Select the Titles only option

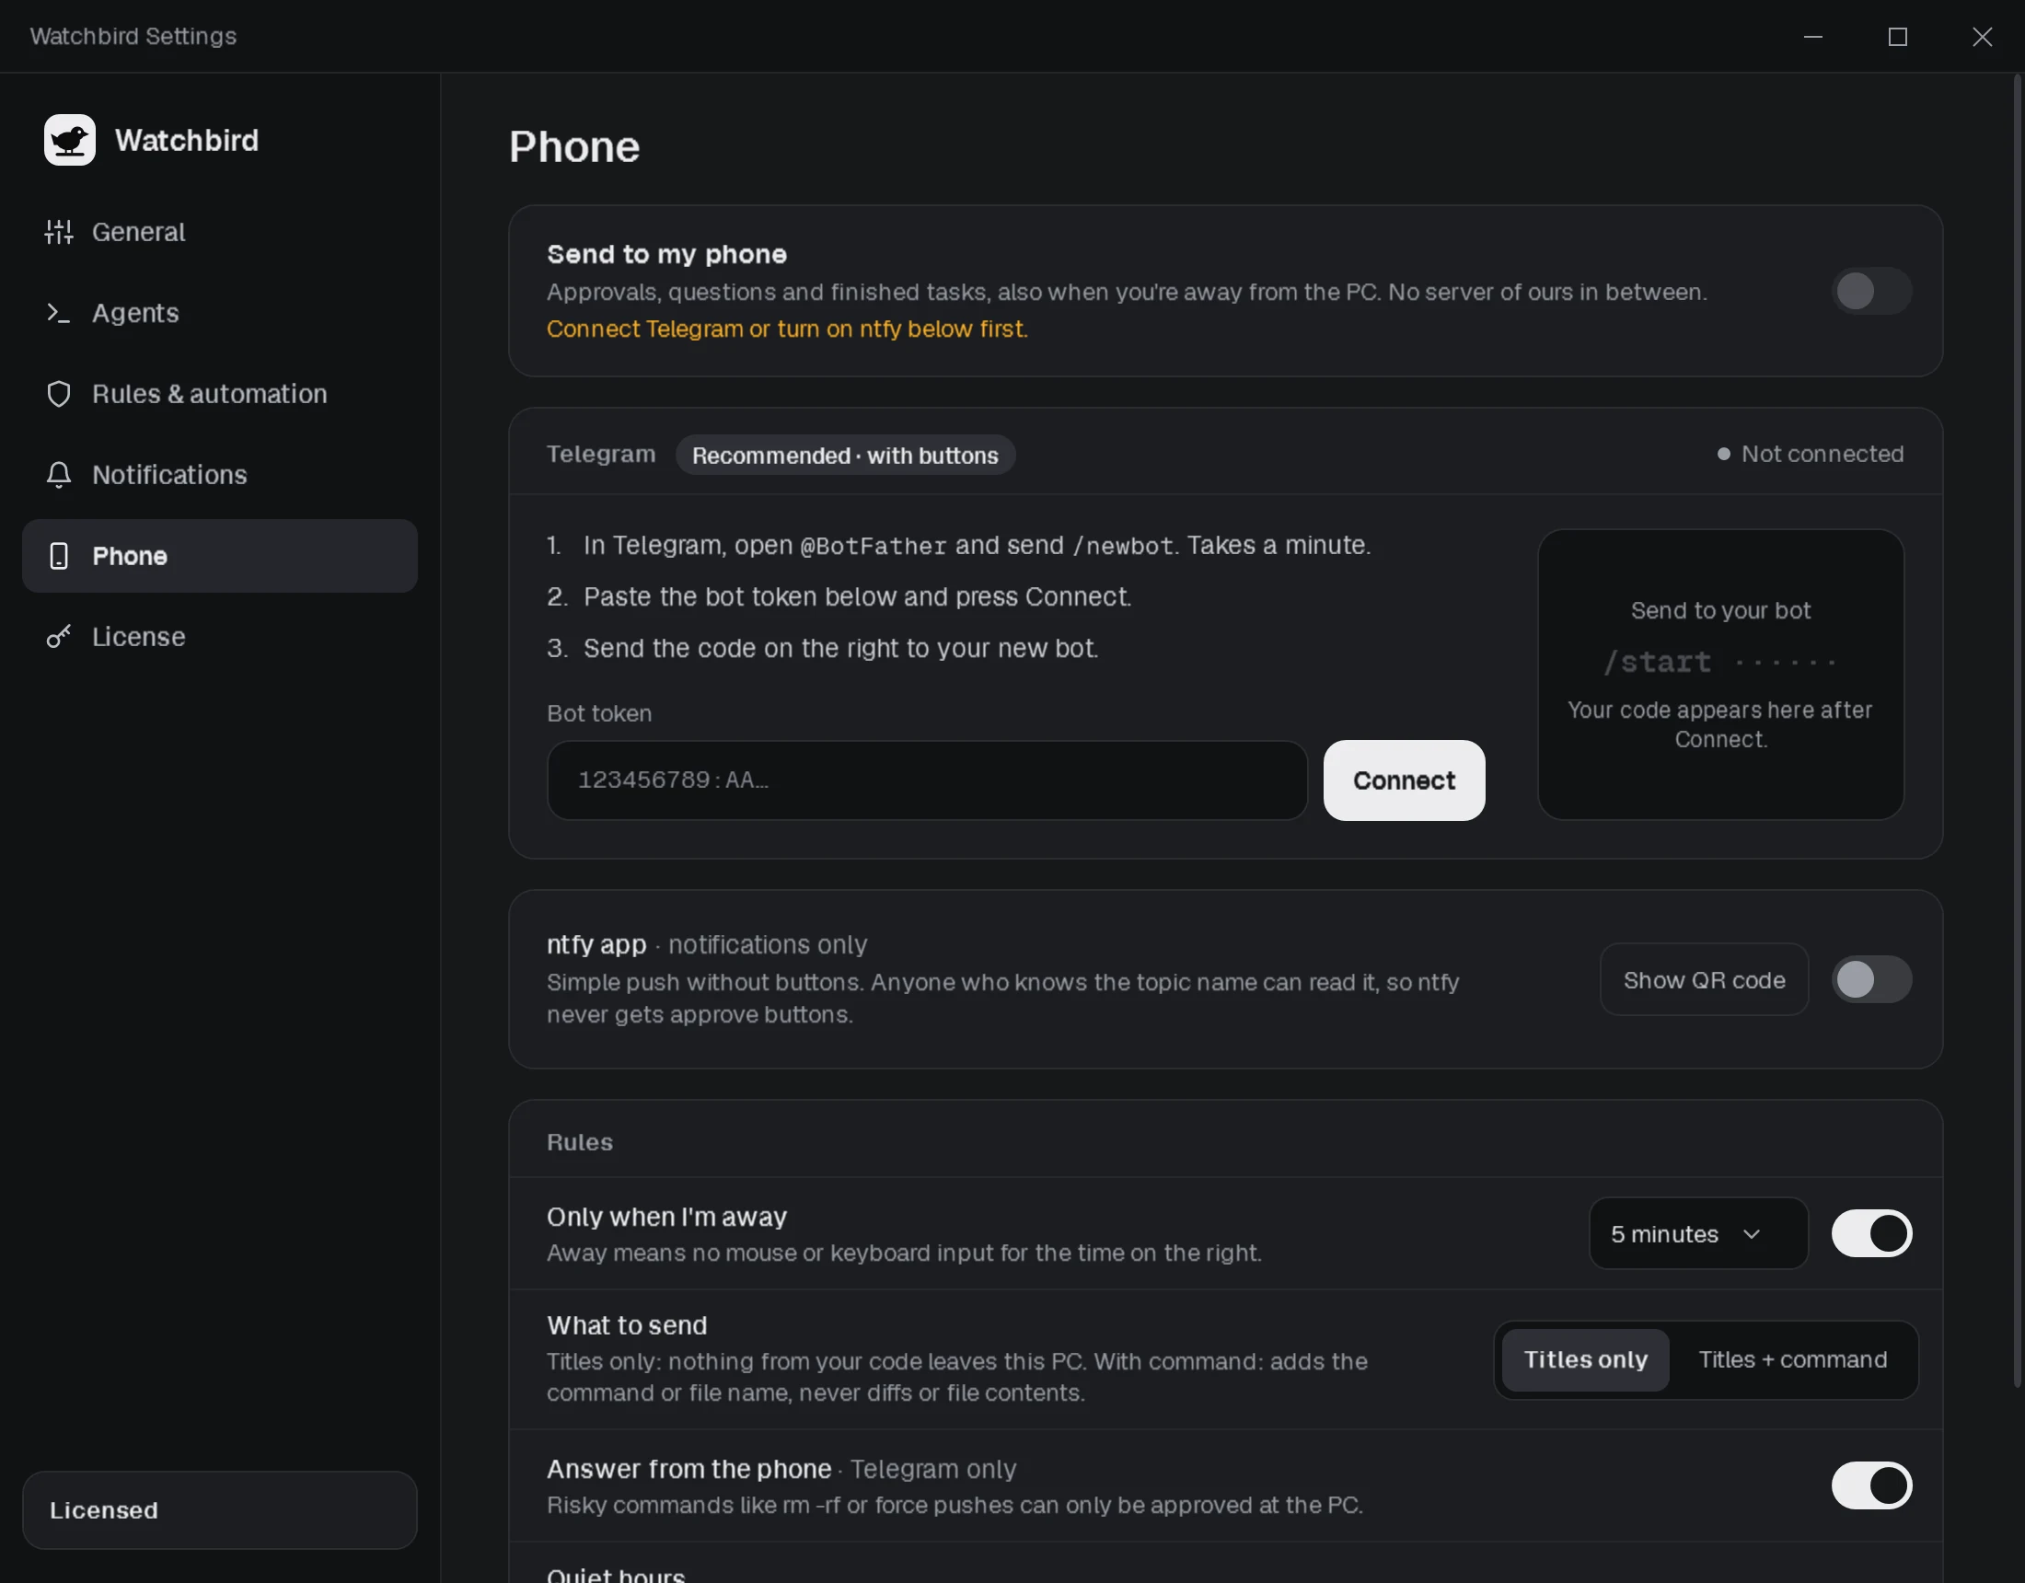(1586, 1359)
